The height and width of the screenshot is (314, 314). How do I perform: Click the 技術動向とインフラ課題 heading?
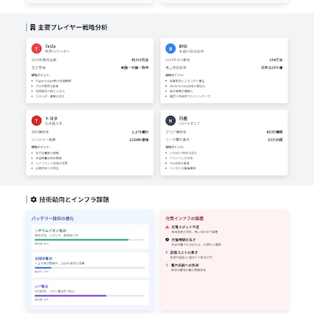point(74,200)
